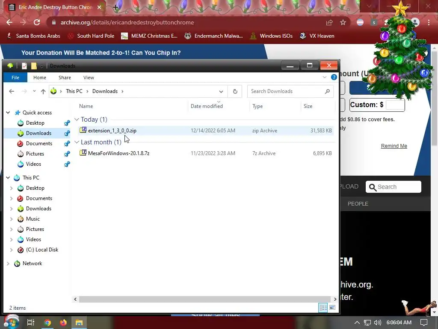Collapse the Last month group
Viewport: 438px width, 329px height.
click(x=77, y=142)
